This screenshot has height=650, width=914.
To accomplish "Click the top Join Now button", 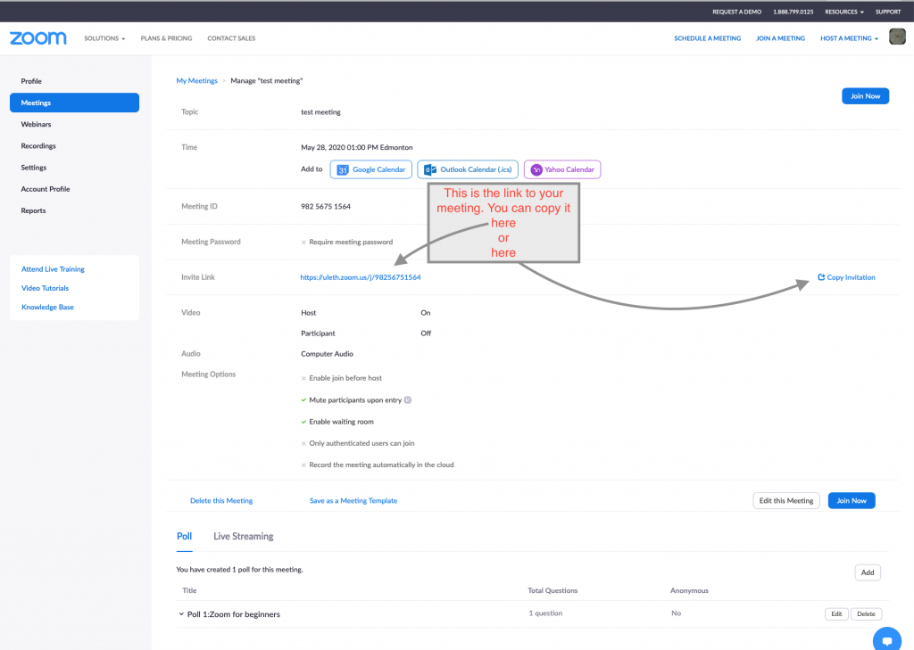I will pyautogui.click(x=865, y=96).
